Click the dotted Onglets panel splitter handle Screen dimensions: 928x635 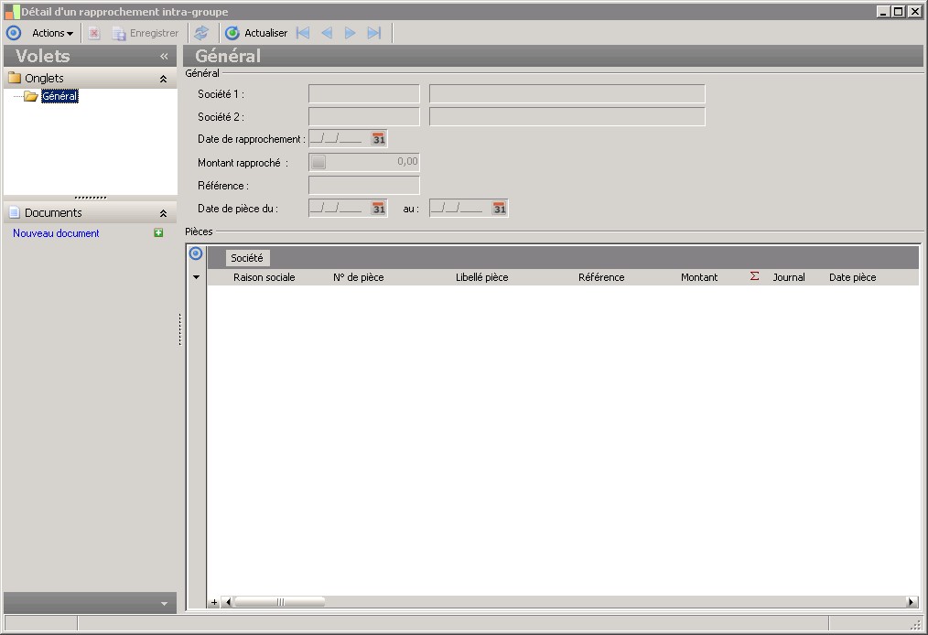pos(90,198)
